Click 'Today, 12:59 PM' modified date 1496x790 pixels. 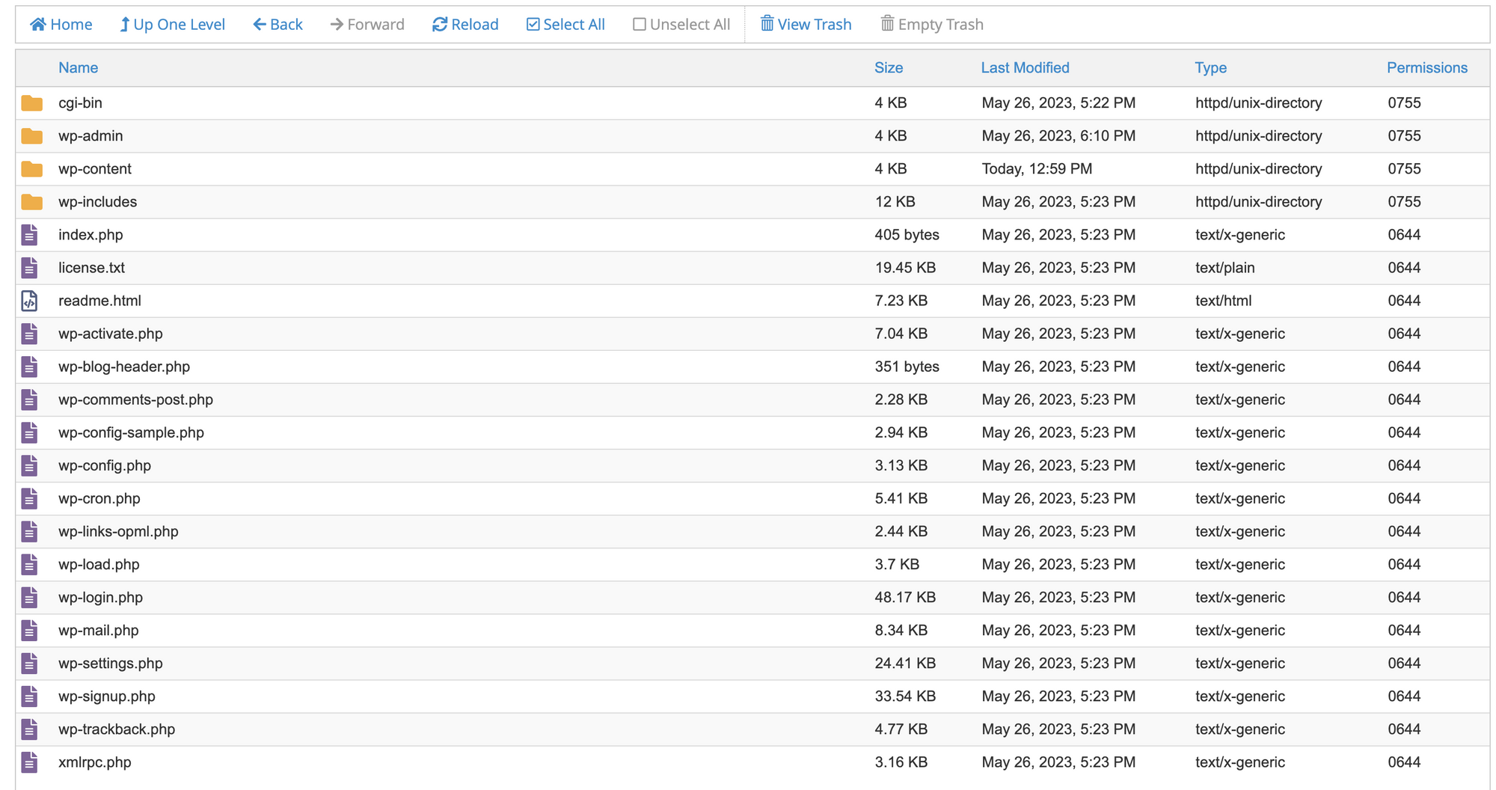coord(1037,169)
